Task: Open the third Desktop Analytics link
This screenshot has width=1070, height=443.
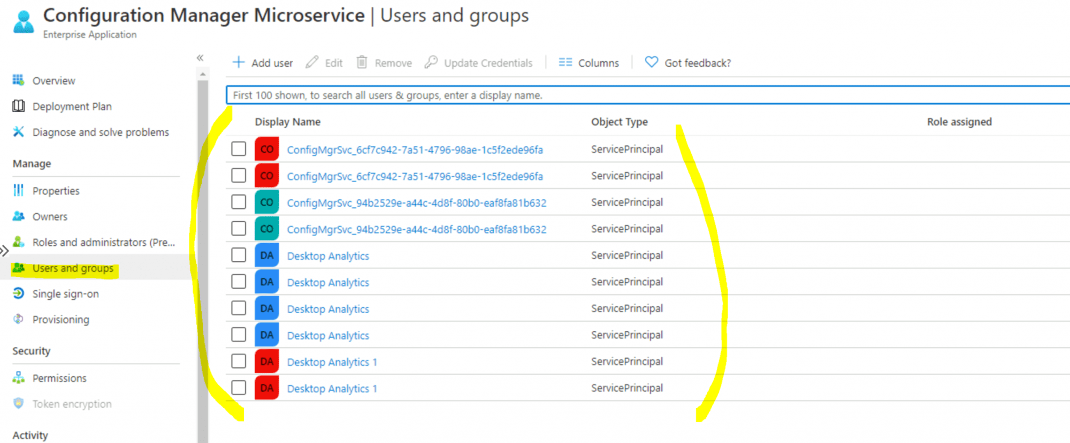Action: click(328, 309)
